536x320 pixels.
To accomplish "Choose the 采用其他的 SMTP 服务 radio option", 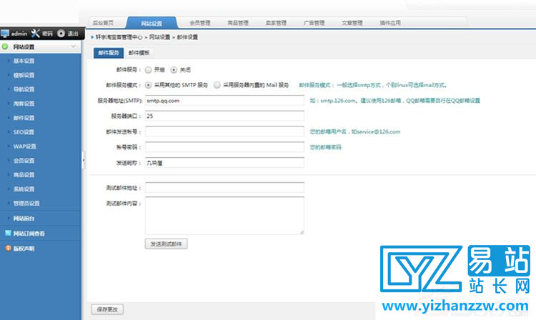I will click(x=148, y=85).
